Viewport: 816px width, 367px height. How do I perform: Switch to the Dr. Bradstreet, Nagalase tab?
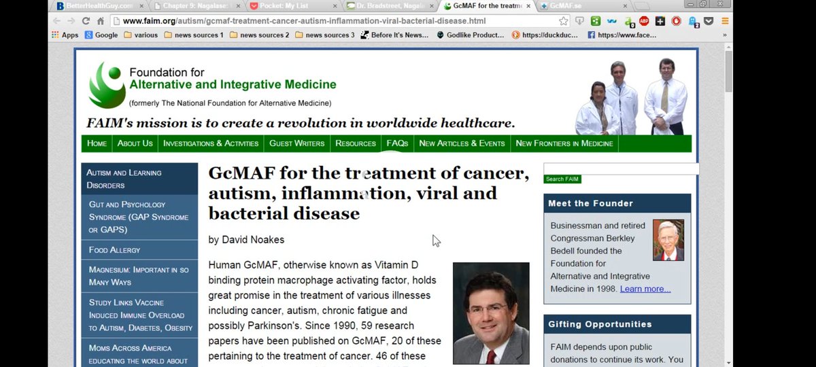click(390, 6)
